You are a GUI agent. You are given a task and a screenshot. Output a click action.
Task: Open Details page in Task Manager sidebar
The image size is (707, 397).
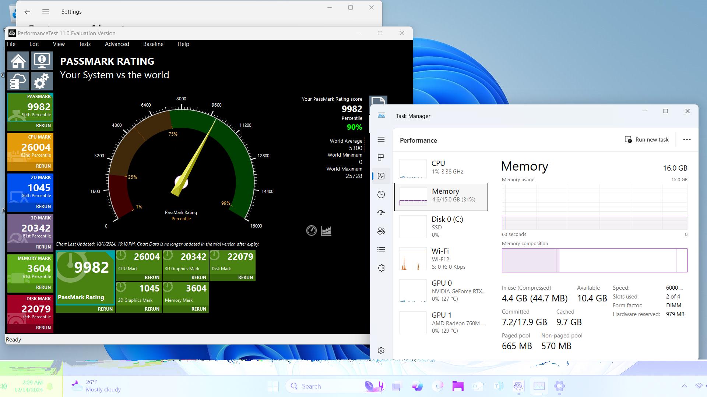(x=381, y=249)
